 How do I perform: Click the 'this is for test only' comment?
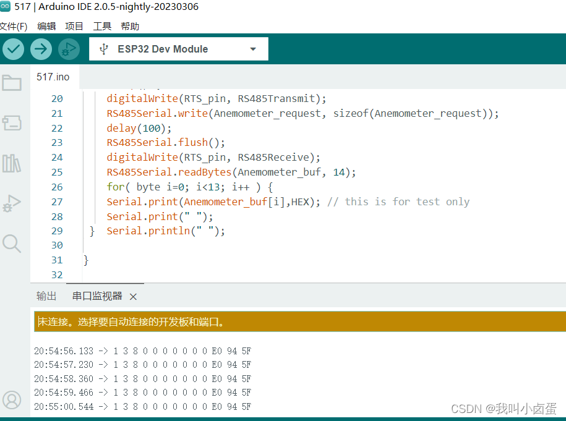tap(398, 202)
